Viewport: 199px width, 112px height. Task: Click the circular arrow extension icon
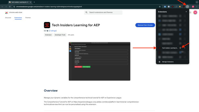pyautogui.click(x=176, y=7)
